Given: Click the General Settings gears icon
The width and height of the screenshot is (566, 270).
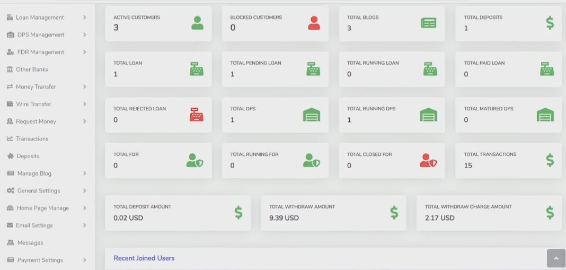Looking at the screenshot, I should click(x=11, y=190).
